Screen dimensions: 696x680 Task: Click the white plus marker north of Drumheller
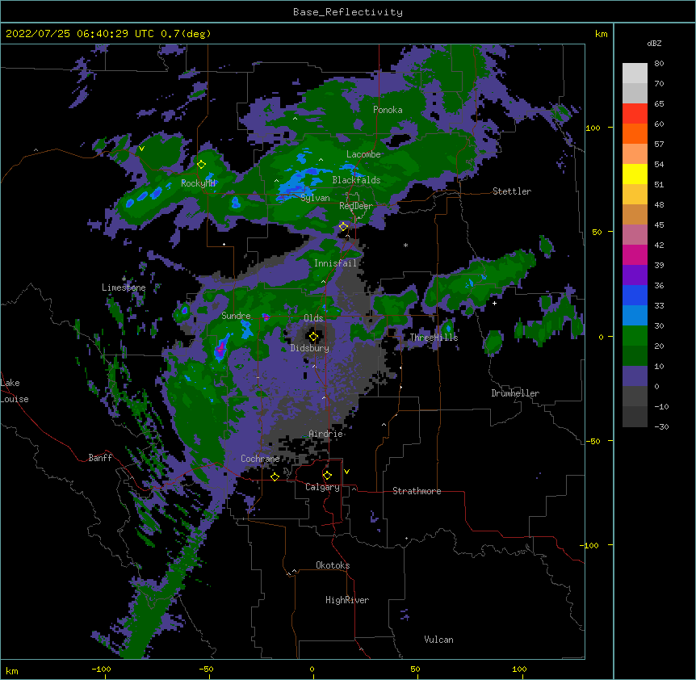(x=494, y=303)
